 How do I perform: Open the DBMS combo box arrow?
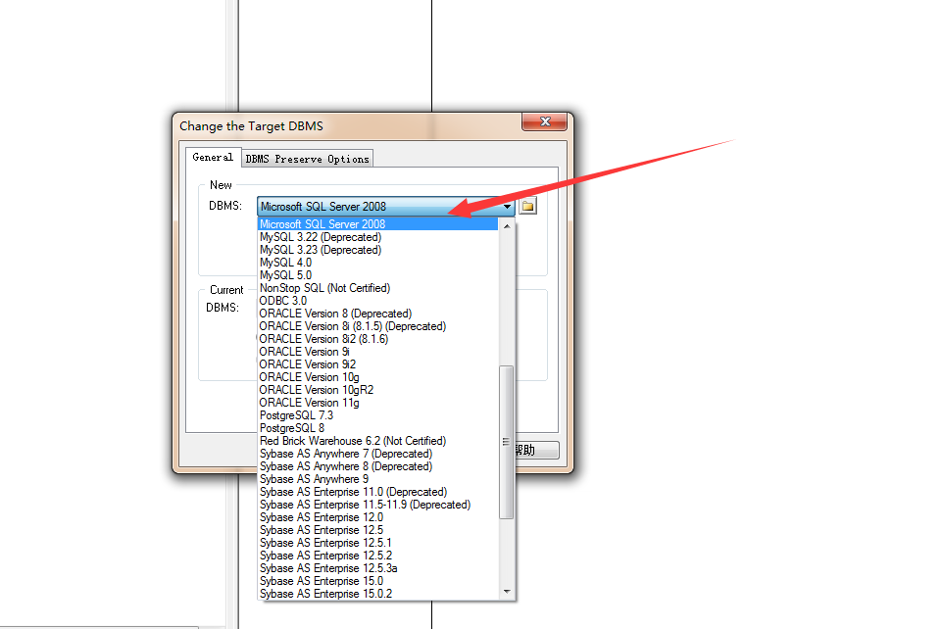507,207
